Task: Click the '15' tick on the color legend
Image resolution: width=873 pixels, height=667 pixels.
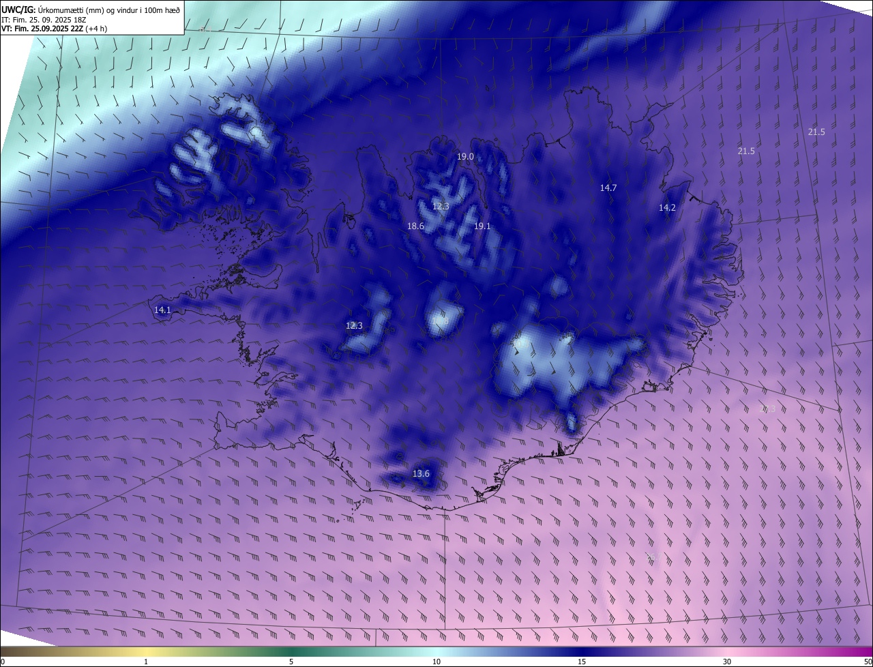Action: click(x=582, y=662)
